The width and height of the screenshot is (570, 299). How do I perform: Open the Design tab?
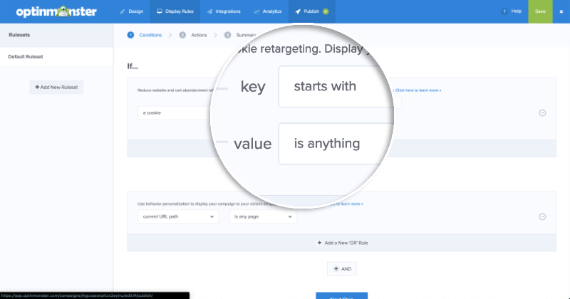coord(132,11)
